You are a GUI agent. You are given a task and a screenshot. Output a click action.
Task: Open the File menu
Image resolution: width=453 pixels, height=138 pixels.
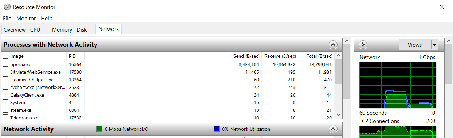click(7, 19)
